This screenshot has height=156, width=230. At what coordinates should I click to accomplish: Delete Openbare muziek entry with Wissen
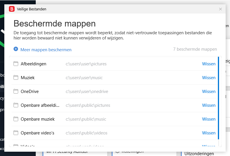pos(209,119)
